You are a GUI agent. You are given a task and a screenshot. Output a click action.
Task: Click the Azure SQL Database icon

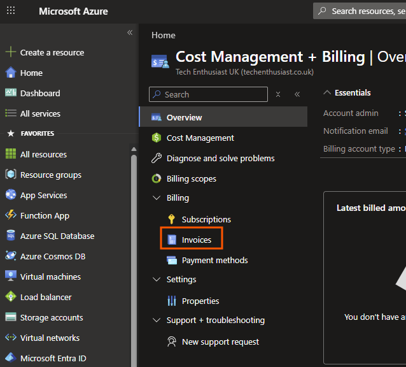point(11,235)
